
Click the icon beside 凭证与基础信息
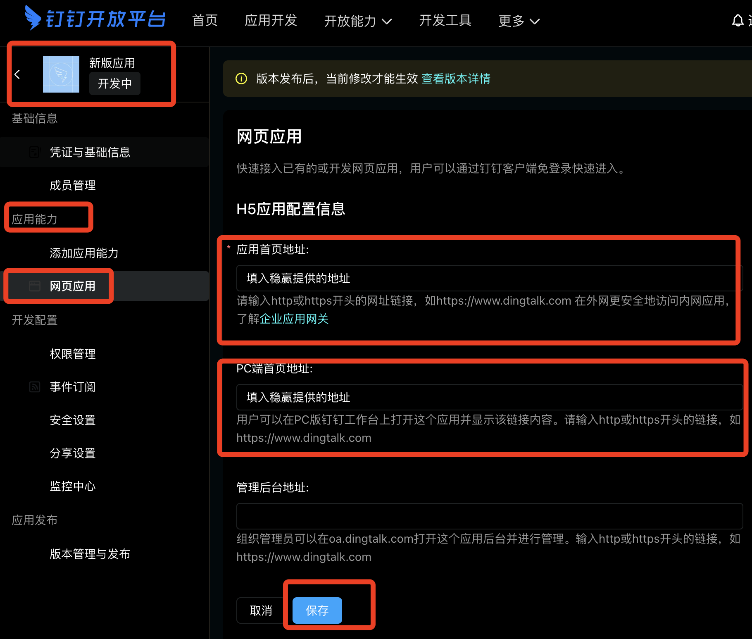pos(35,152)
